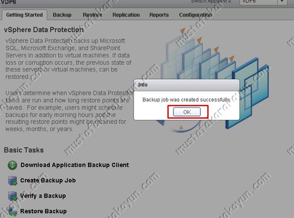Open the Replication tab
Image resolution: width=294 pixels, height=218 pixels.
[x=126, y=15]
